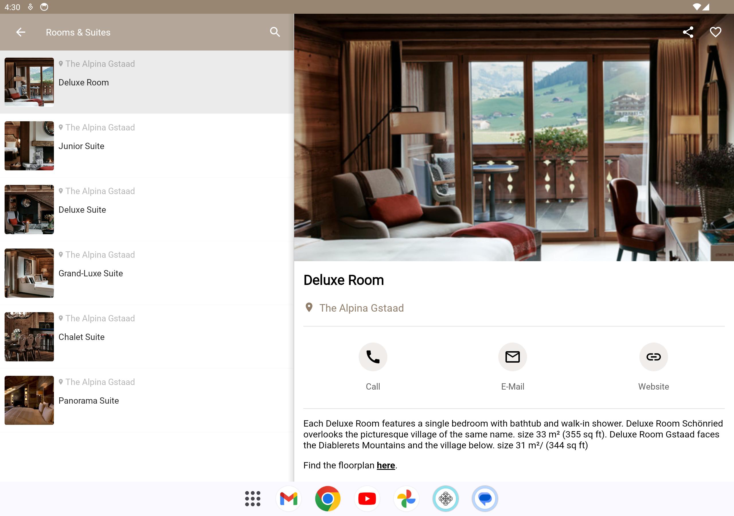Image resolution: width=734 pixels, height=516 pixels.
Task: Launch Gmail from the taskbar
Action: click(x=288, y=499)
